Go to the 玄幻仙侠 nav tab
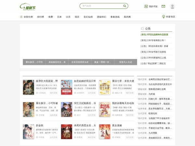The image size is (195, 146). pyautogui.click(x=88, y=17)
